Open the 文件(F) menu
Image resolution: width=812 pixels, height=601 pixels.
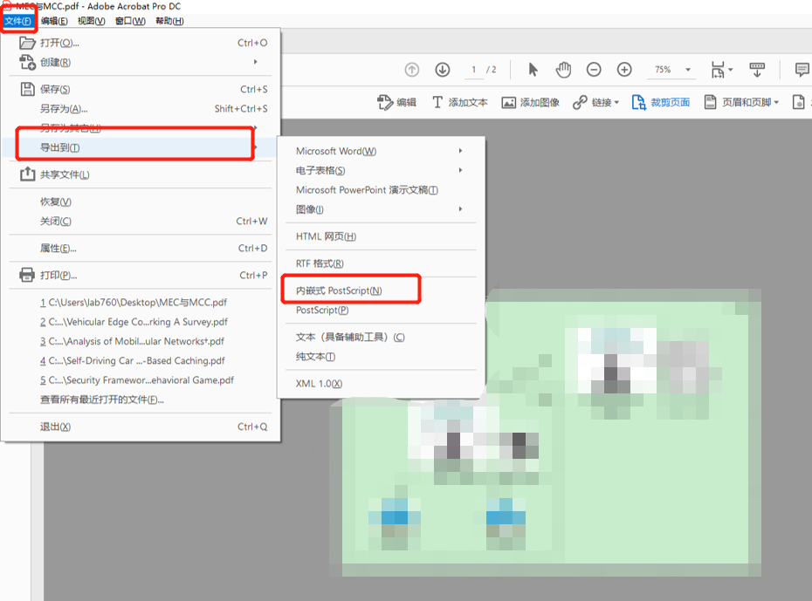click(18, 21)
